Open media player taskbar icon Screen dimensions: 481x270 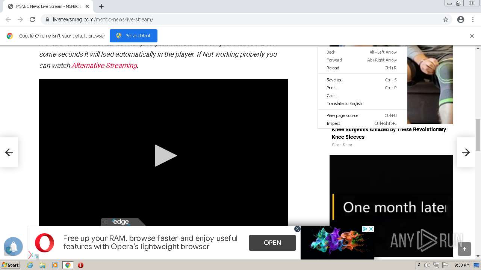(55, 265)
